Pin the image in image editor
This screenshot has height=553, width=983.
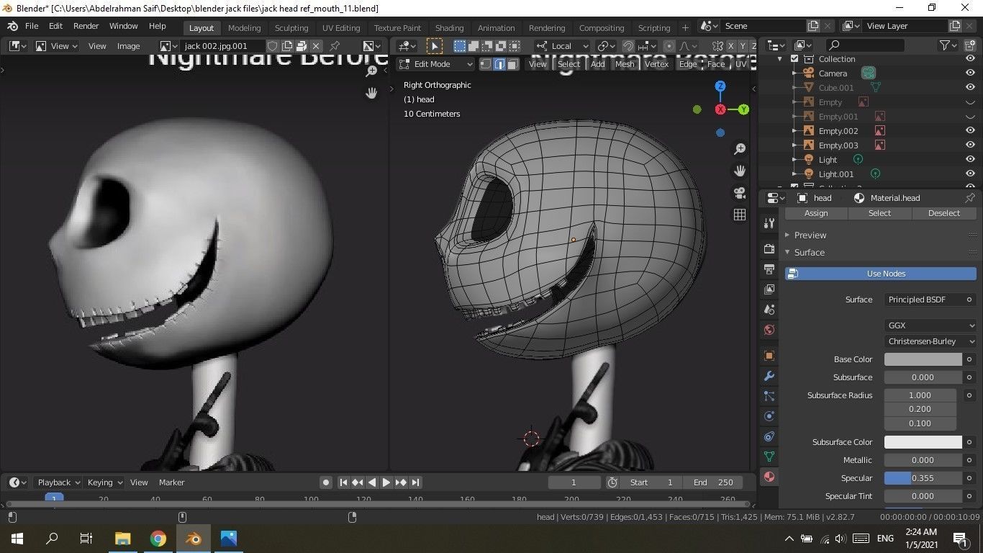coord(335,46)
